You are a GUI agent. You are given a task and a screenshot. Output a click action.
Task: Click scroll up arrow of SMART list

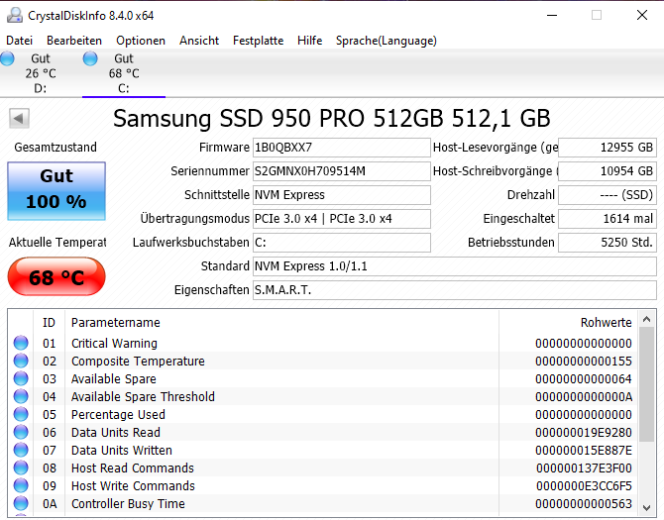(646, 320)
